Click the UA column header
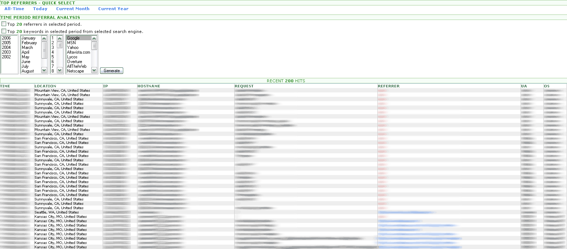The image size is (567, 249). tap(524, 86)
